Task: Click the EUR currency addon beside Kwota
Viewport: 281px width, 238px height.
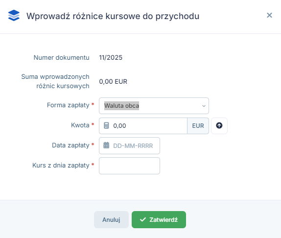Action: point(198,126)
